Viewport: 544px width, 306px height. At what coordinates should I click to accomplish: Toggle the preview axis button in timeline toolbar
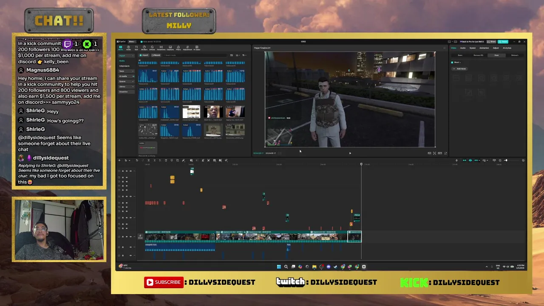point(484,160)
